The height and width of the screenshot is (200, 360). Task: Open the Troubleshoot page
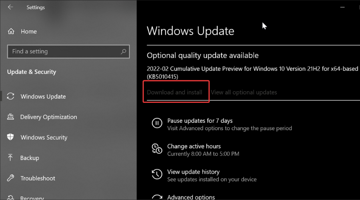click(x=38, y=178)
